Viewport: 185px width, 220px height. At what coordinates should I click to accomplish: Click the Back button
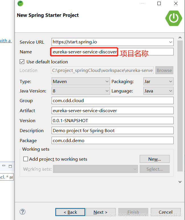(70, 212)
